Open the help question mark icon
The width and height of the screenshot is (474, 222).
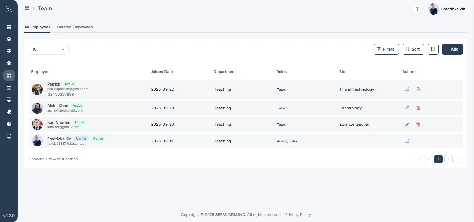coord(417,9)
